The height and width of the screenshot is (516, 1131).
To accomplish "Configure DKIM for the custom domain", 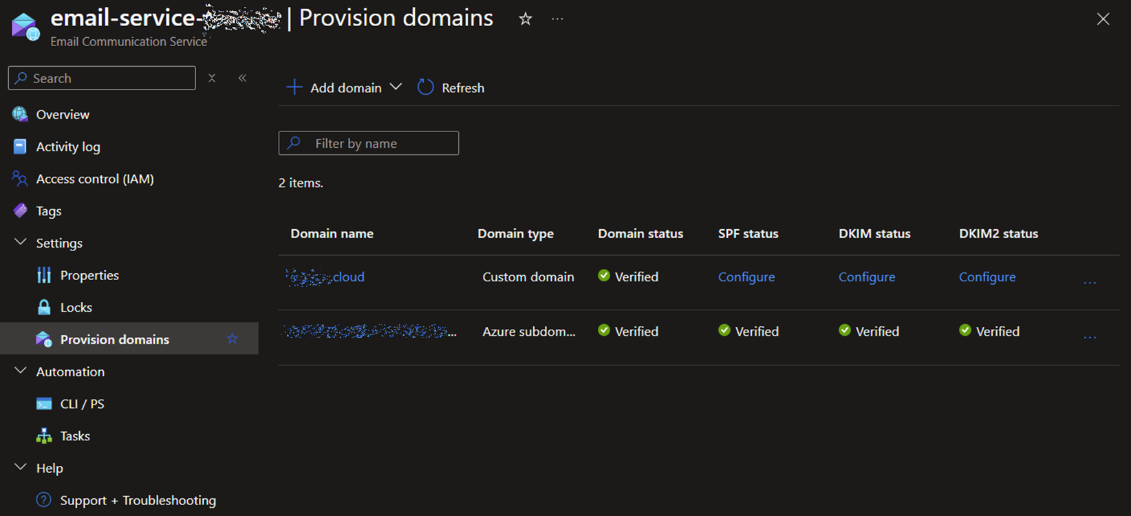I will (x=867, y=277).
